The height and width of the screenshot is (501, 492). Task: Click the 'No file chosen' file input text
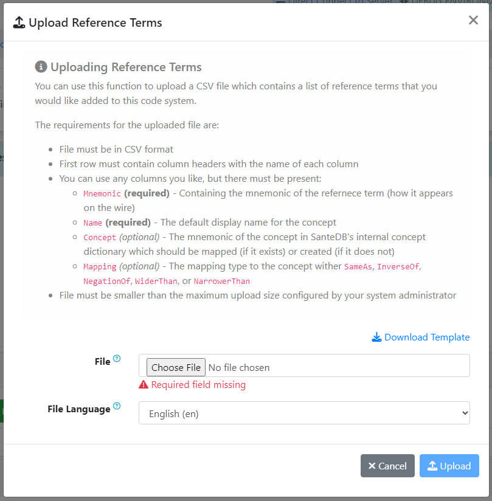pos(239,367)
